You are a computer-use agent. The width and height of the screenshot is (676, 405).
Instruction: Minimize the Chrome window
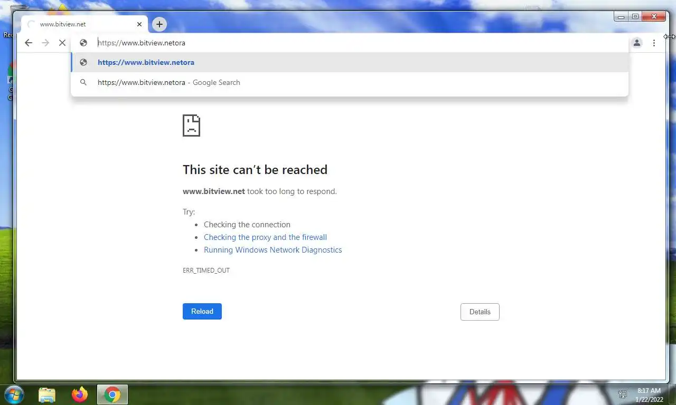click(x=621, y=17)
